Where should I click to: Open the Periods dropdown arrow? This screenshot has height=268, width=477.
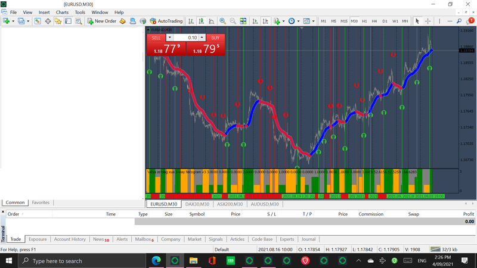(299, 21)
